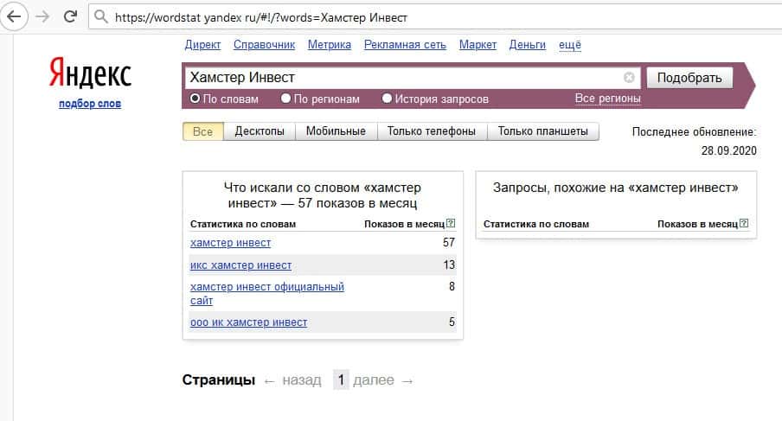Screen dimensions: 782x421
Task: Reload the page with refresh icon
Action: [70, 16]
